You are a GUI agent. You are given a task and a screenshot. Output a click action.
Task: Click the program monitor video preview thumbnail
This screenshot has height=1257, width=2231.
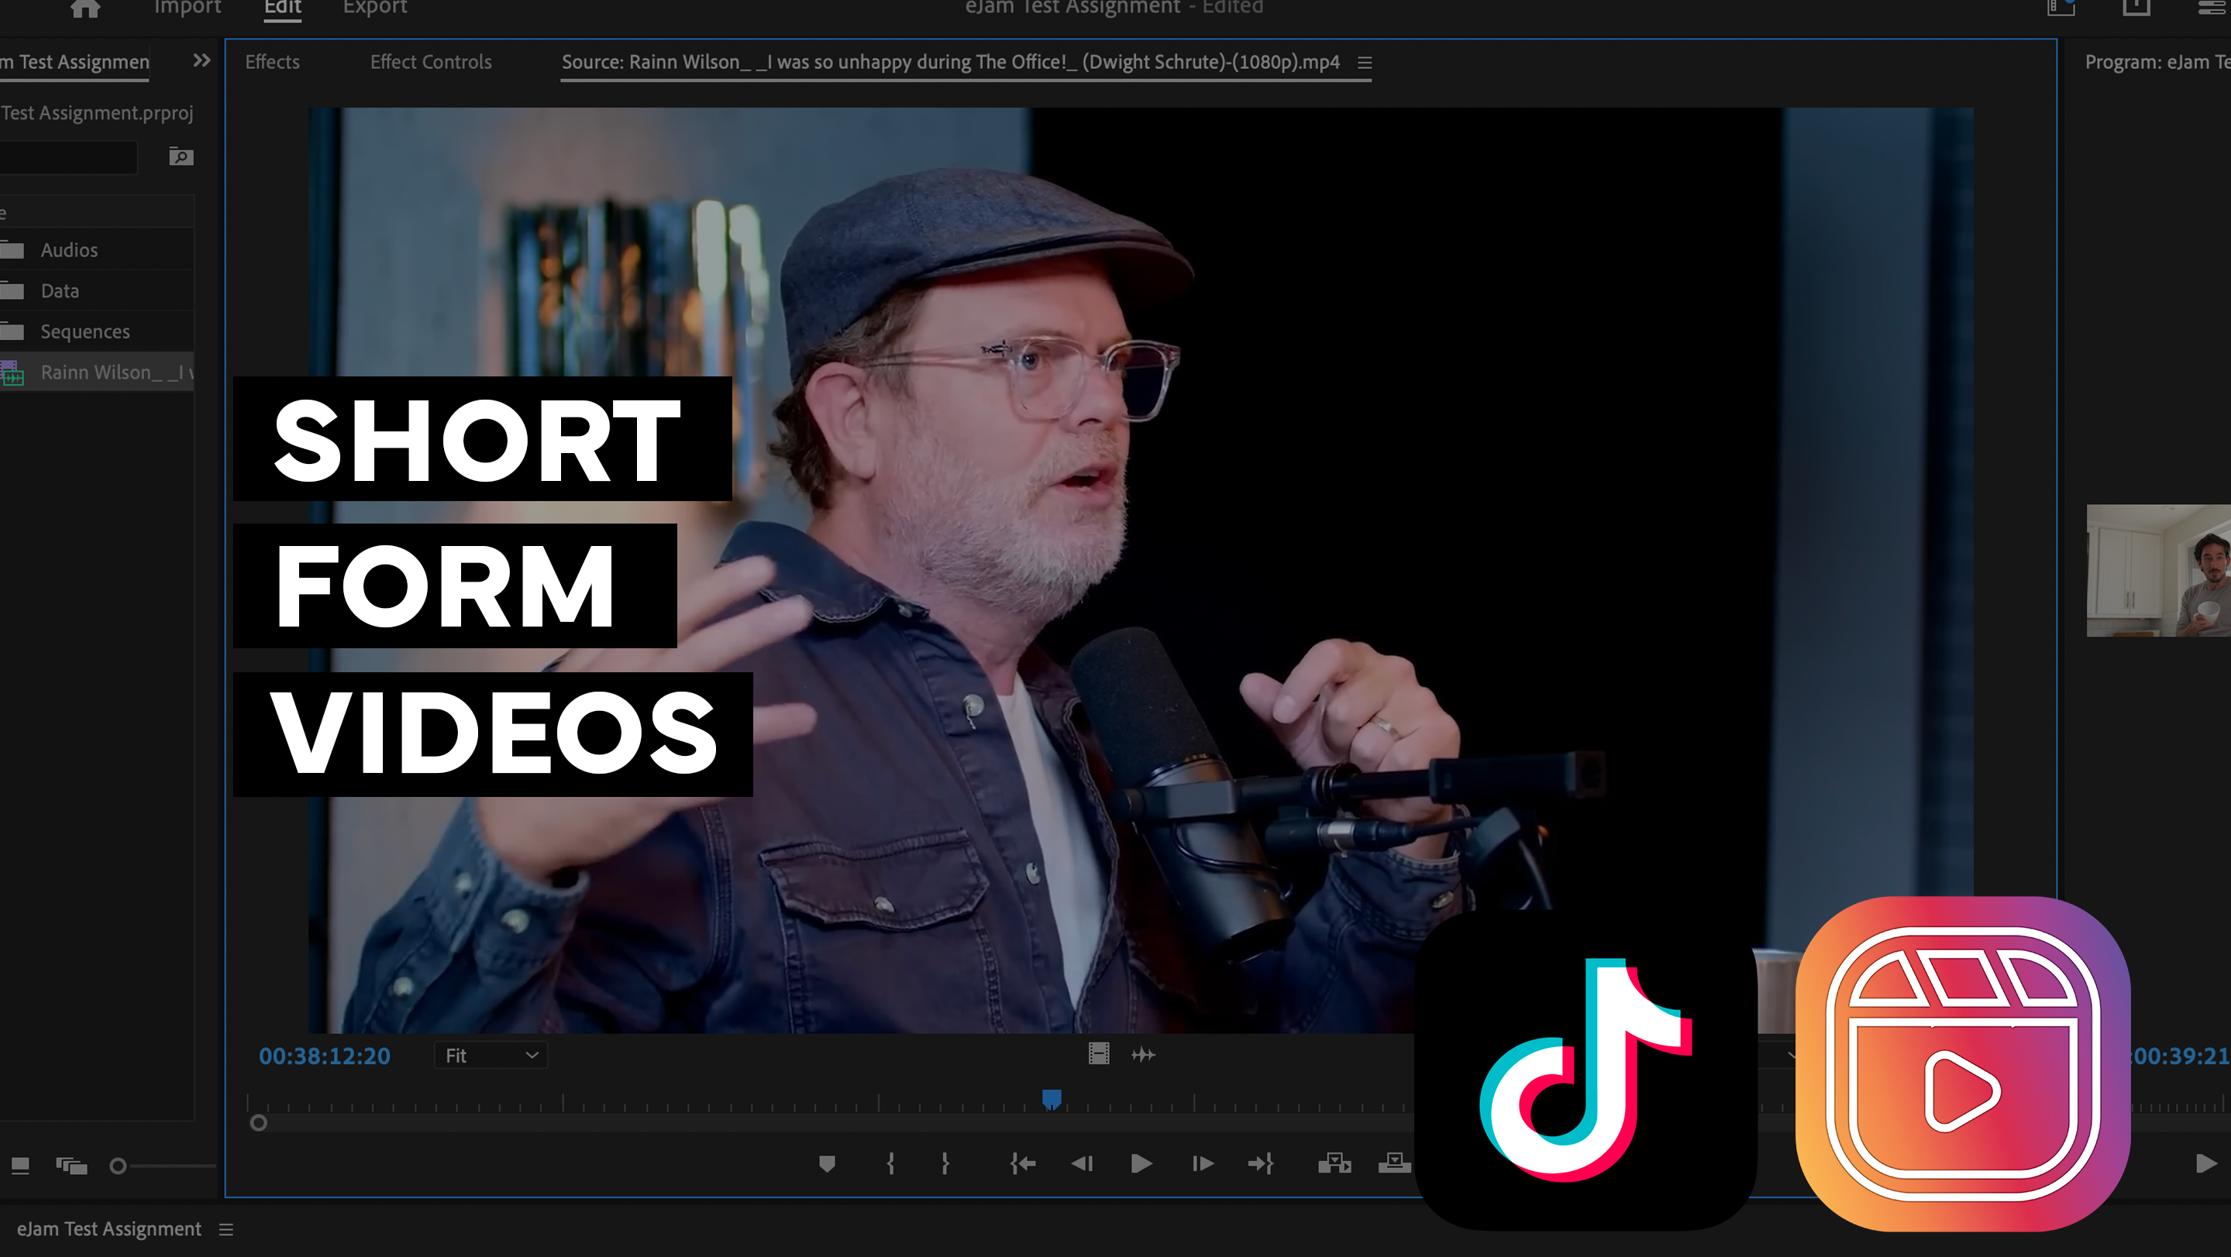[x=2158, y=571]
